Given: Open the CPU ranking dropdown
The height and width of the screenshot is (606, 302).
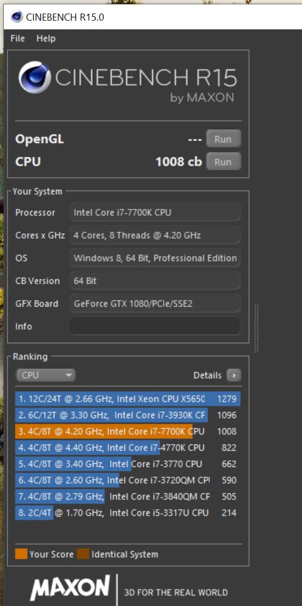Looking at the screenshot, I should point(46,375).
